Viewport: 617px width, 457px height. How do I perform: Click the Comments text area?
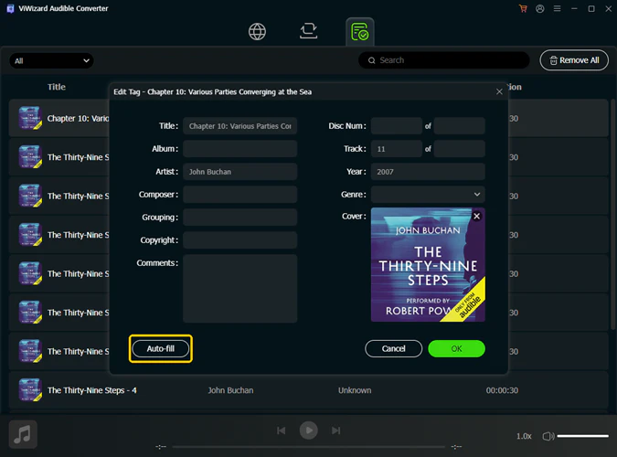239,289
